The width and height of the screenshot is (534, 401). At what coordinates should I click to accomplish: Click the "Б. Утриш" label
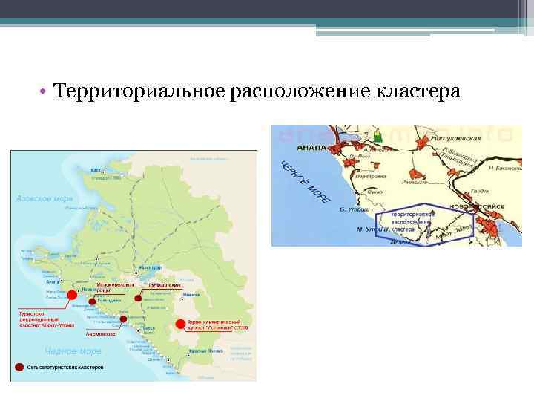355,209
